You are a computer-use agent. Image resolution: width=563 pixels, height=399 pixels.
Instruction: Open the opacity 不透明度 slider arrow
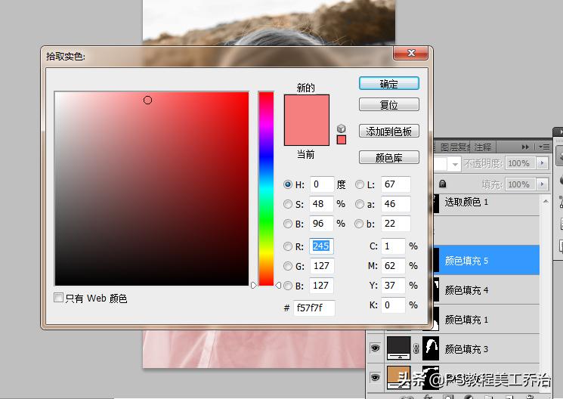[542, 163]
